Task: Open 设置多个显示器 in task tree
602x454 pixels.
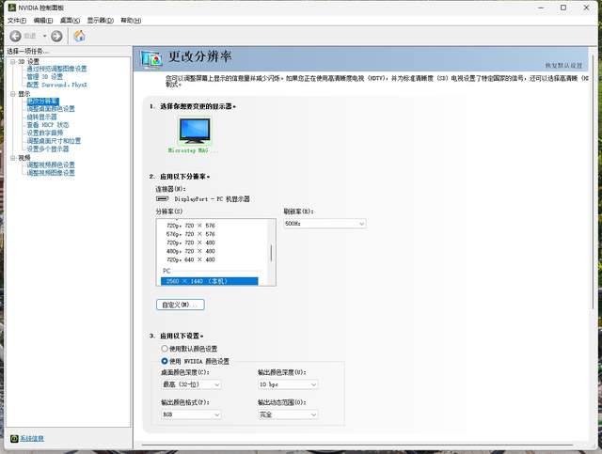Action: click(48, 149)
